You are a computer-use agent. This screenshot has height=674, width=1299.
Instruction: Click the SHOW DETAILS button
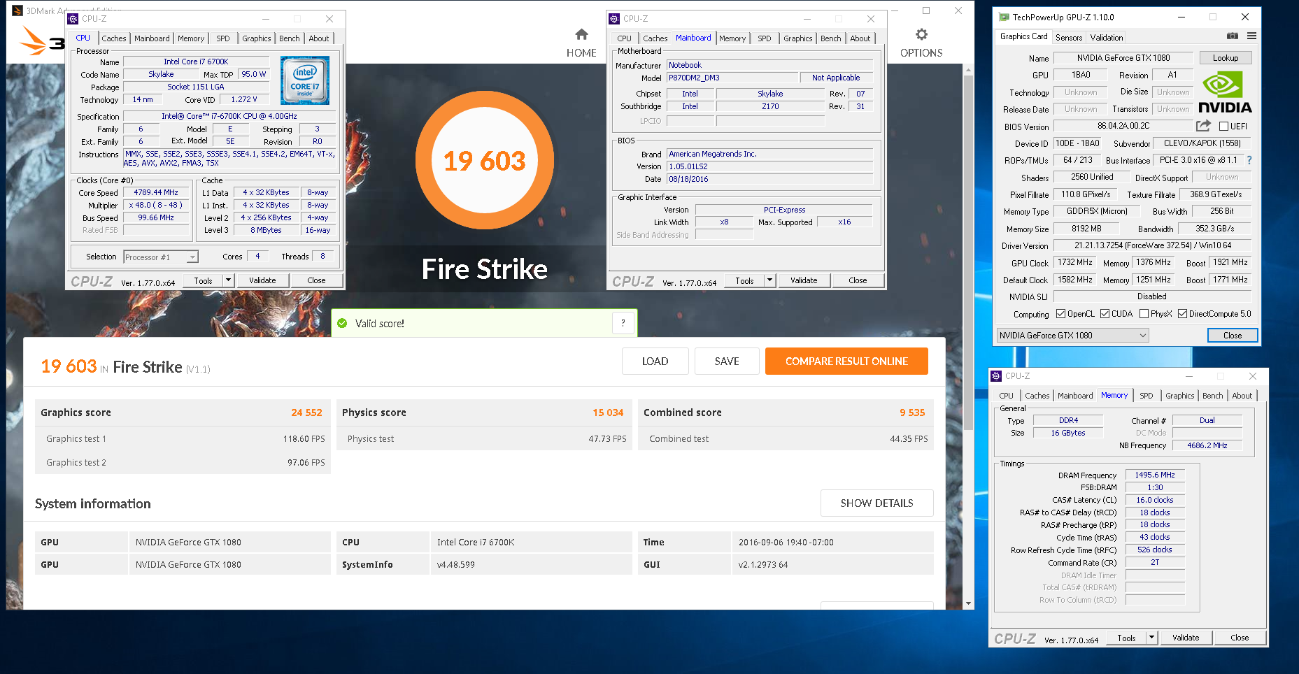876,503
